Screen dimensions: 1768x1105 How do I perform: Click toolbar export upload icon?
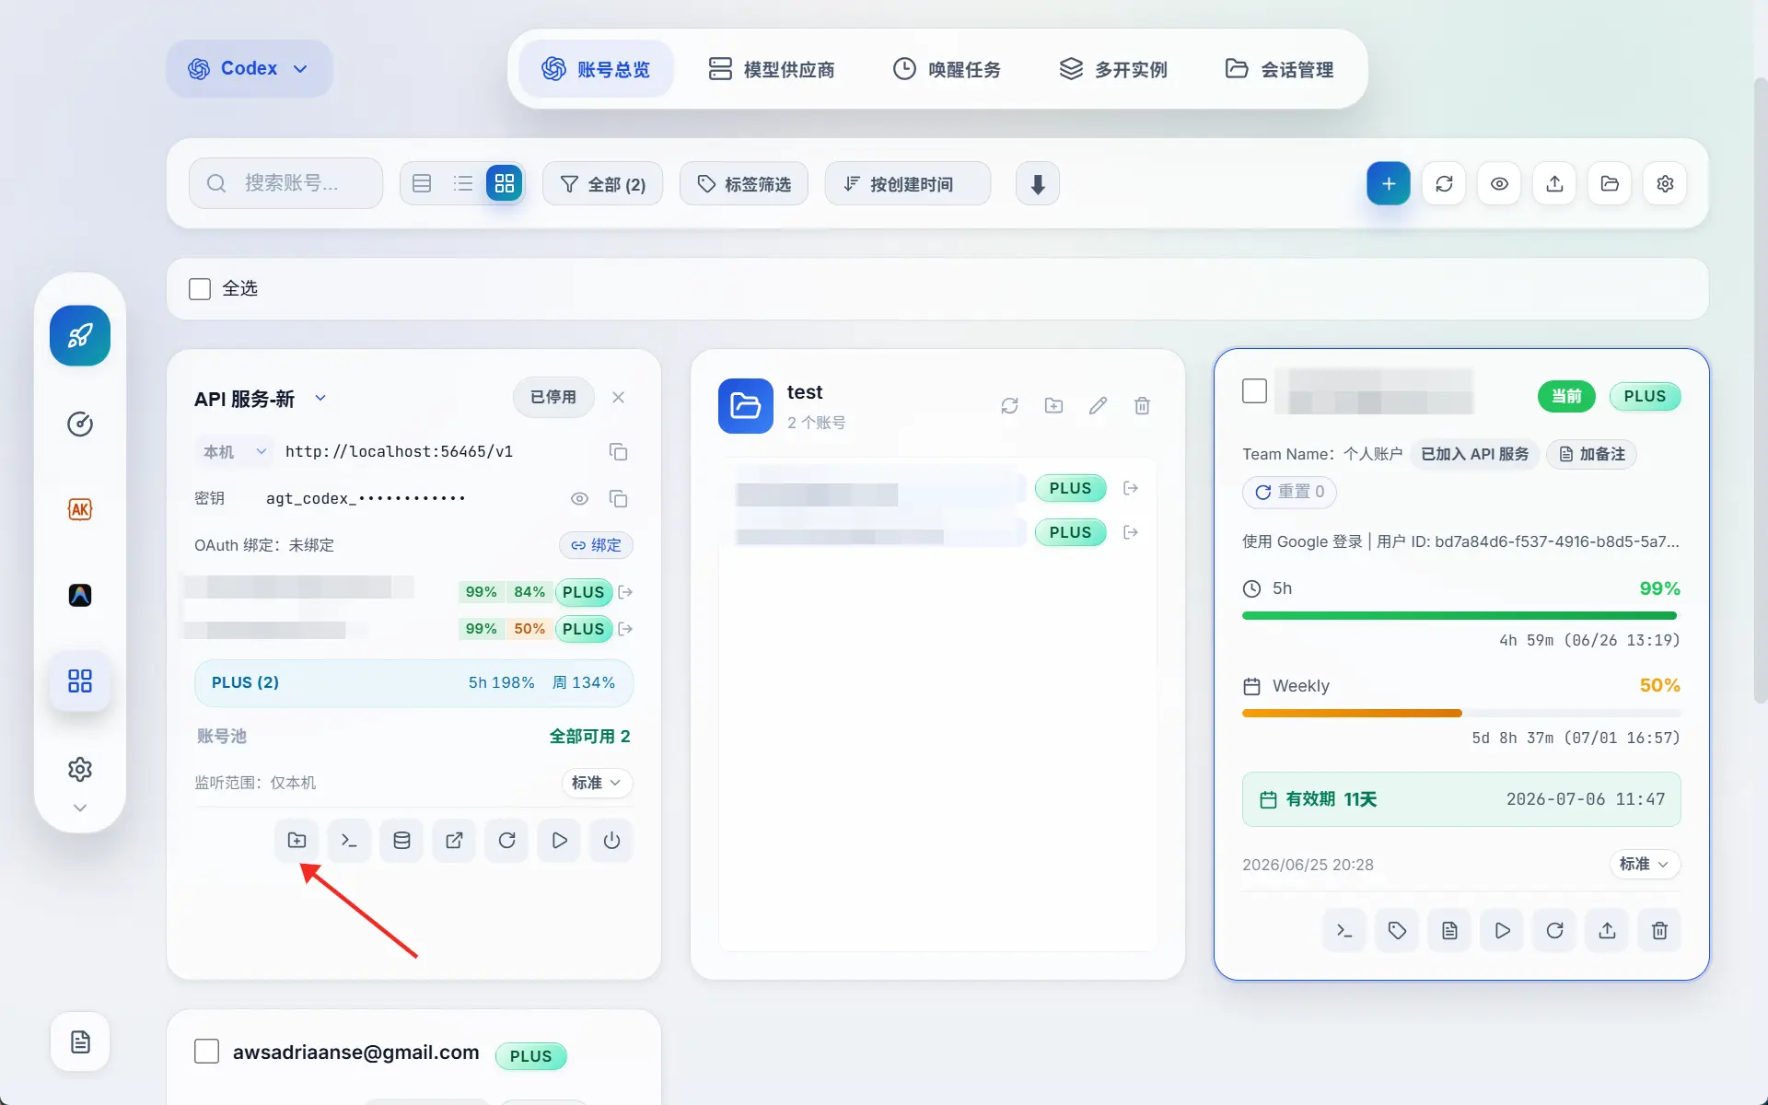point(1554,184)
